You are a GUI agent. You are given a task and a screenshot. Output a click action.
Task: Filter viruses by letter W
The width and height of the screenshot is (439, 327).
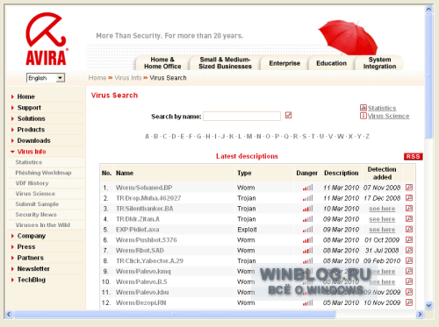[x=341, y=137]
